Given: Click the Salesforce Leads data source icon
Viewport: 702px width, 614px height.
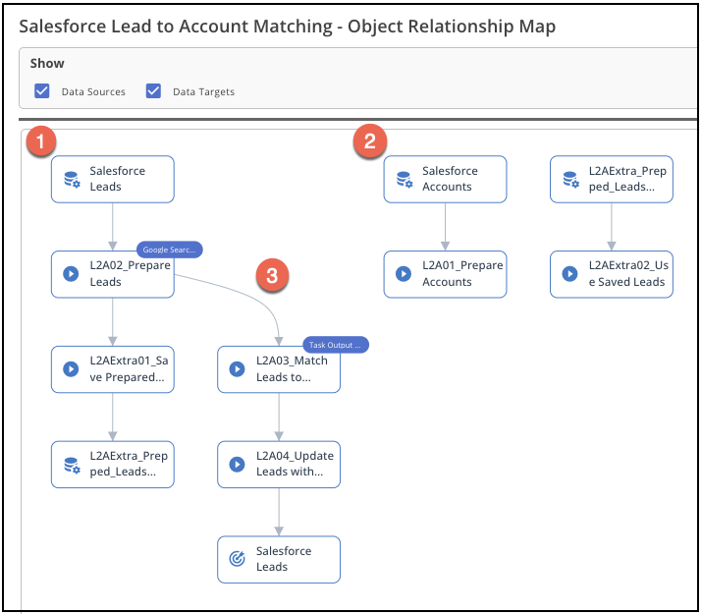Looking at the screenshot, I should point(72,179).
